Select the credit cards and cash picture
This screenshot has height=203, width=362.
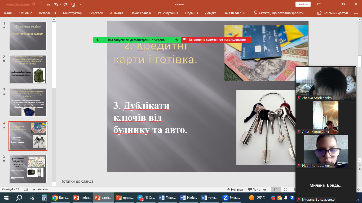[x=266, y=53]
